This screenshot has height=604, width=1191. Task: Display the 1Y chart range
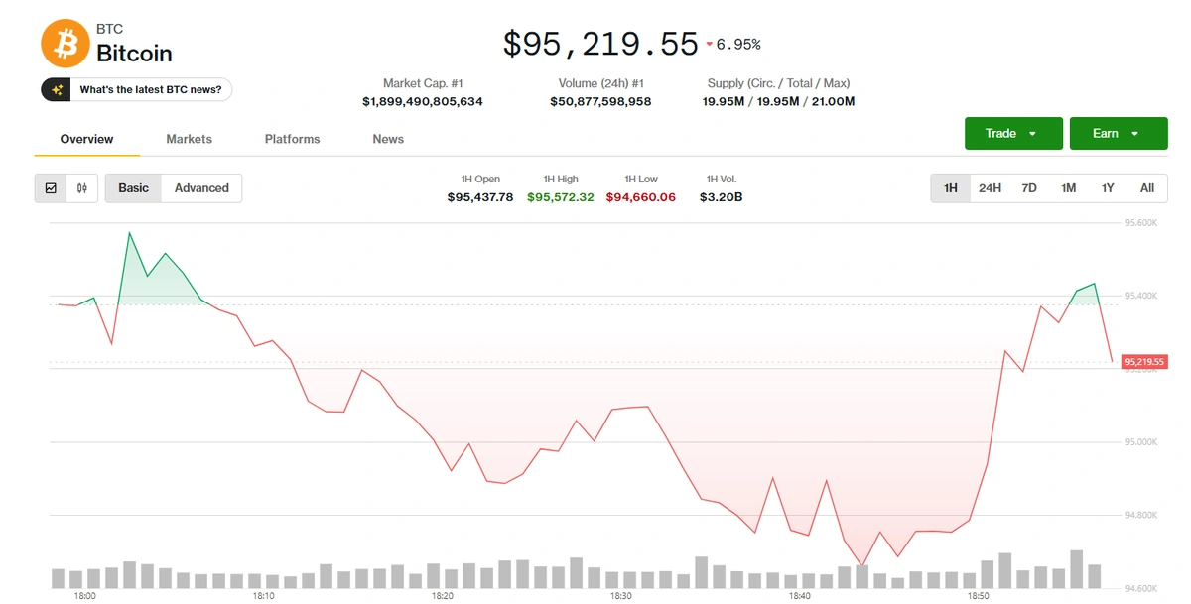click(1108, 188)
